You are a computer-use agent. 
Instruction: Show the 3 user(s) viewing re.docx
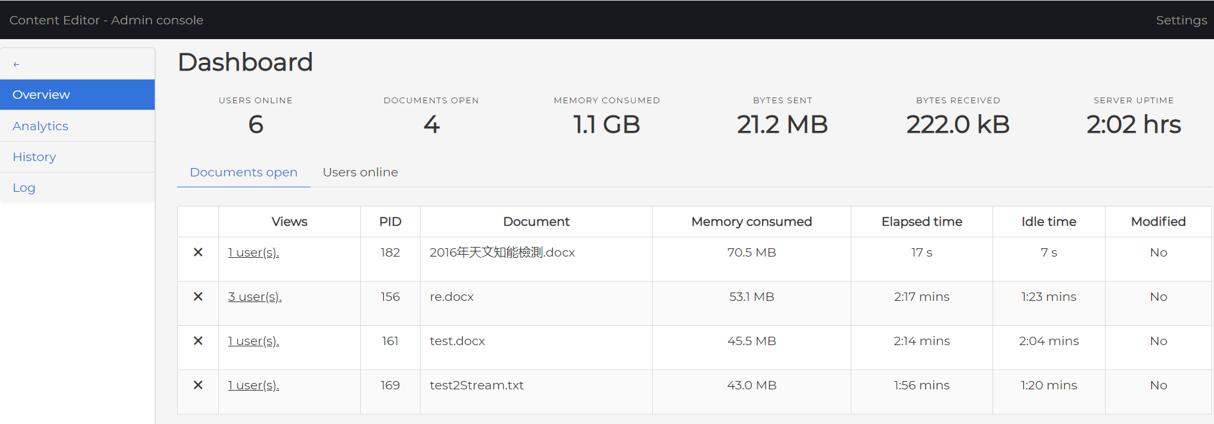click(x=255, y=297)
